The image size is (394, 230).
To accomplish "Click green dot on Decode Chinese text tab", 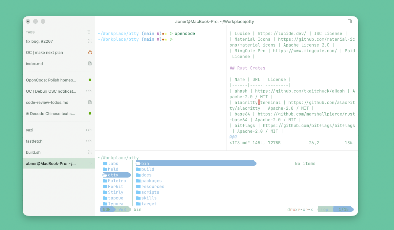I will click(90, 113).
